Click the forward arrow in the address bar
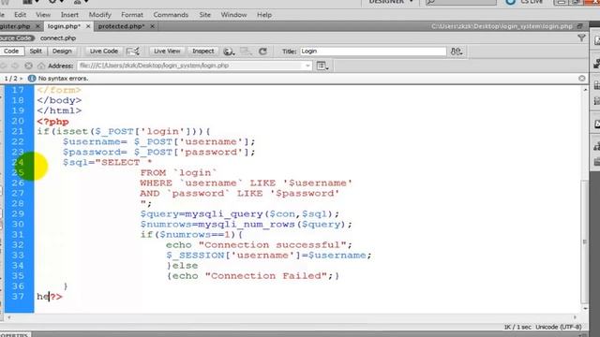 (15, 66)
